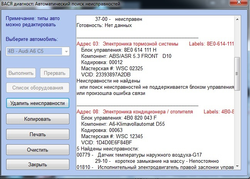Screen dimensions: 250x179
Task: Click the text Блок управления: 8E0 614 111 H
Action: [x=119, y=50]
